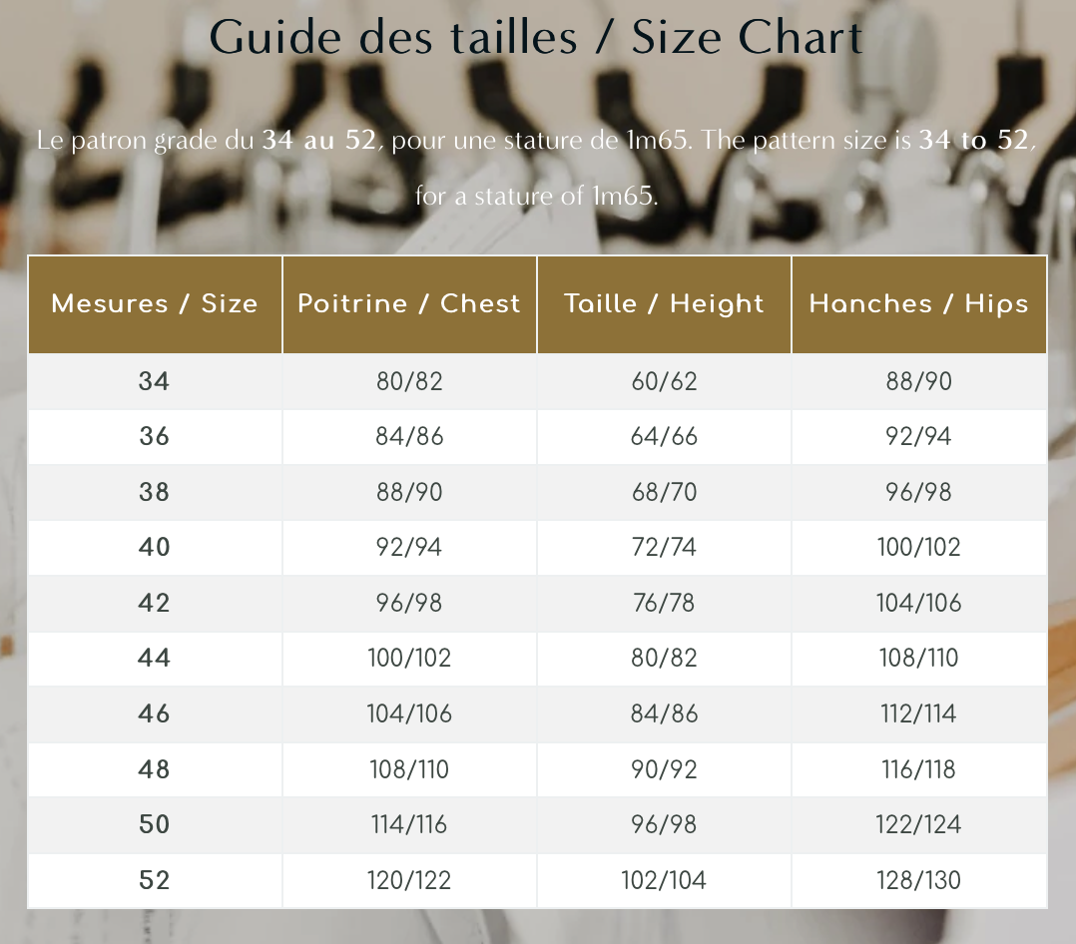Select chest value 100/102 in size 44 row
The image size is (1076, 944).
coord(409,658)
